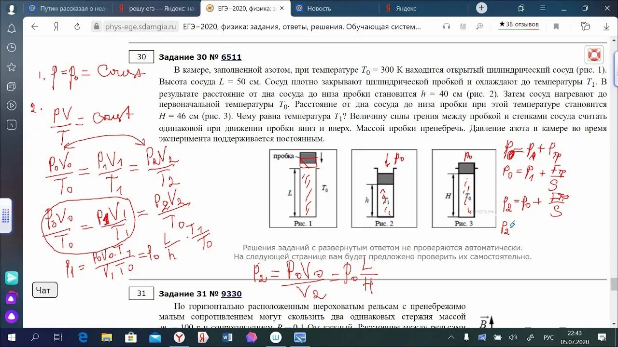This screenshot has height=347, width=618.
Task: Click the padlock site security icon
Action: click(97, 27)
